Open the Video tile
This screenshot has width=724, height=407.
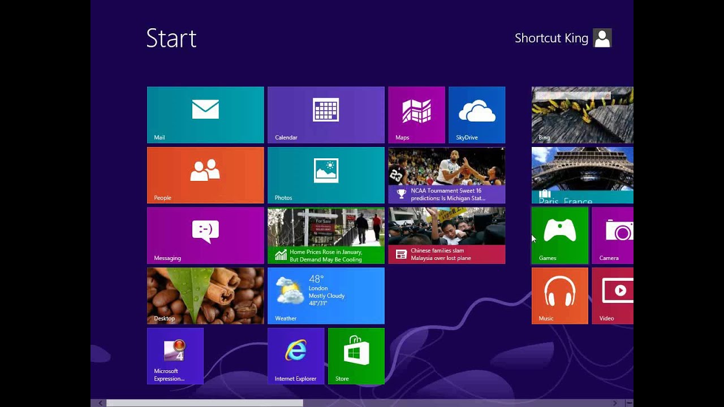613,296
